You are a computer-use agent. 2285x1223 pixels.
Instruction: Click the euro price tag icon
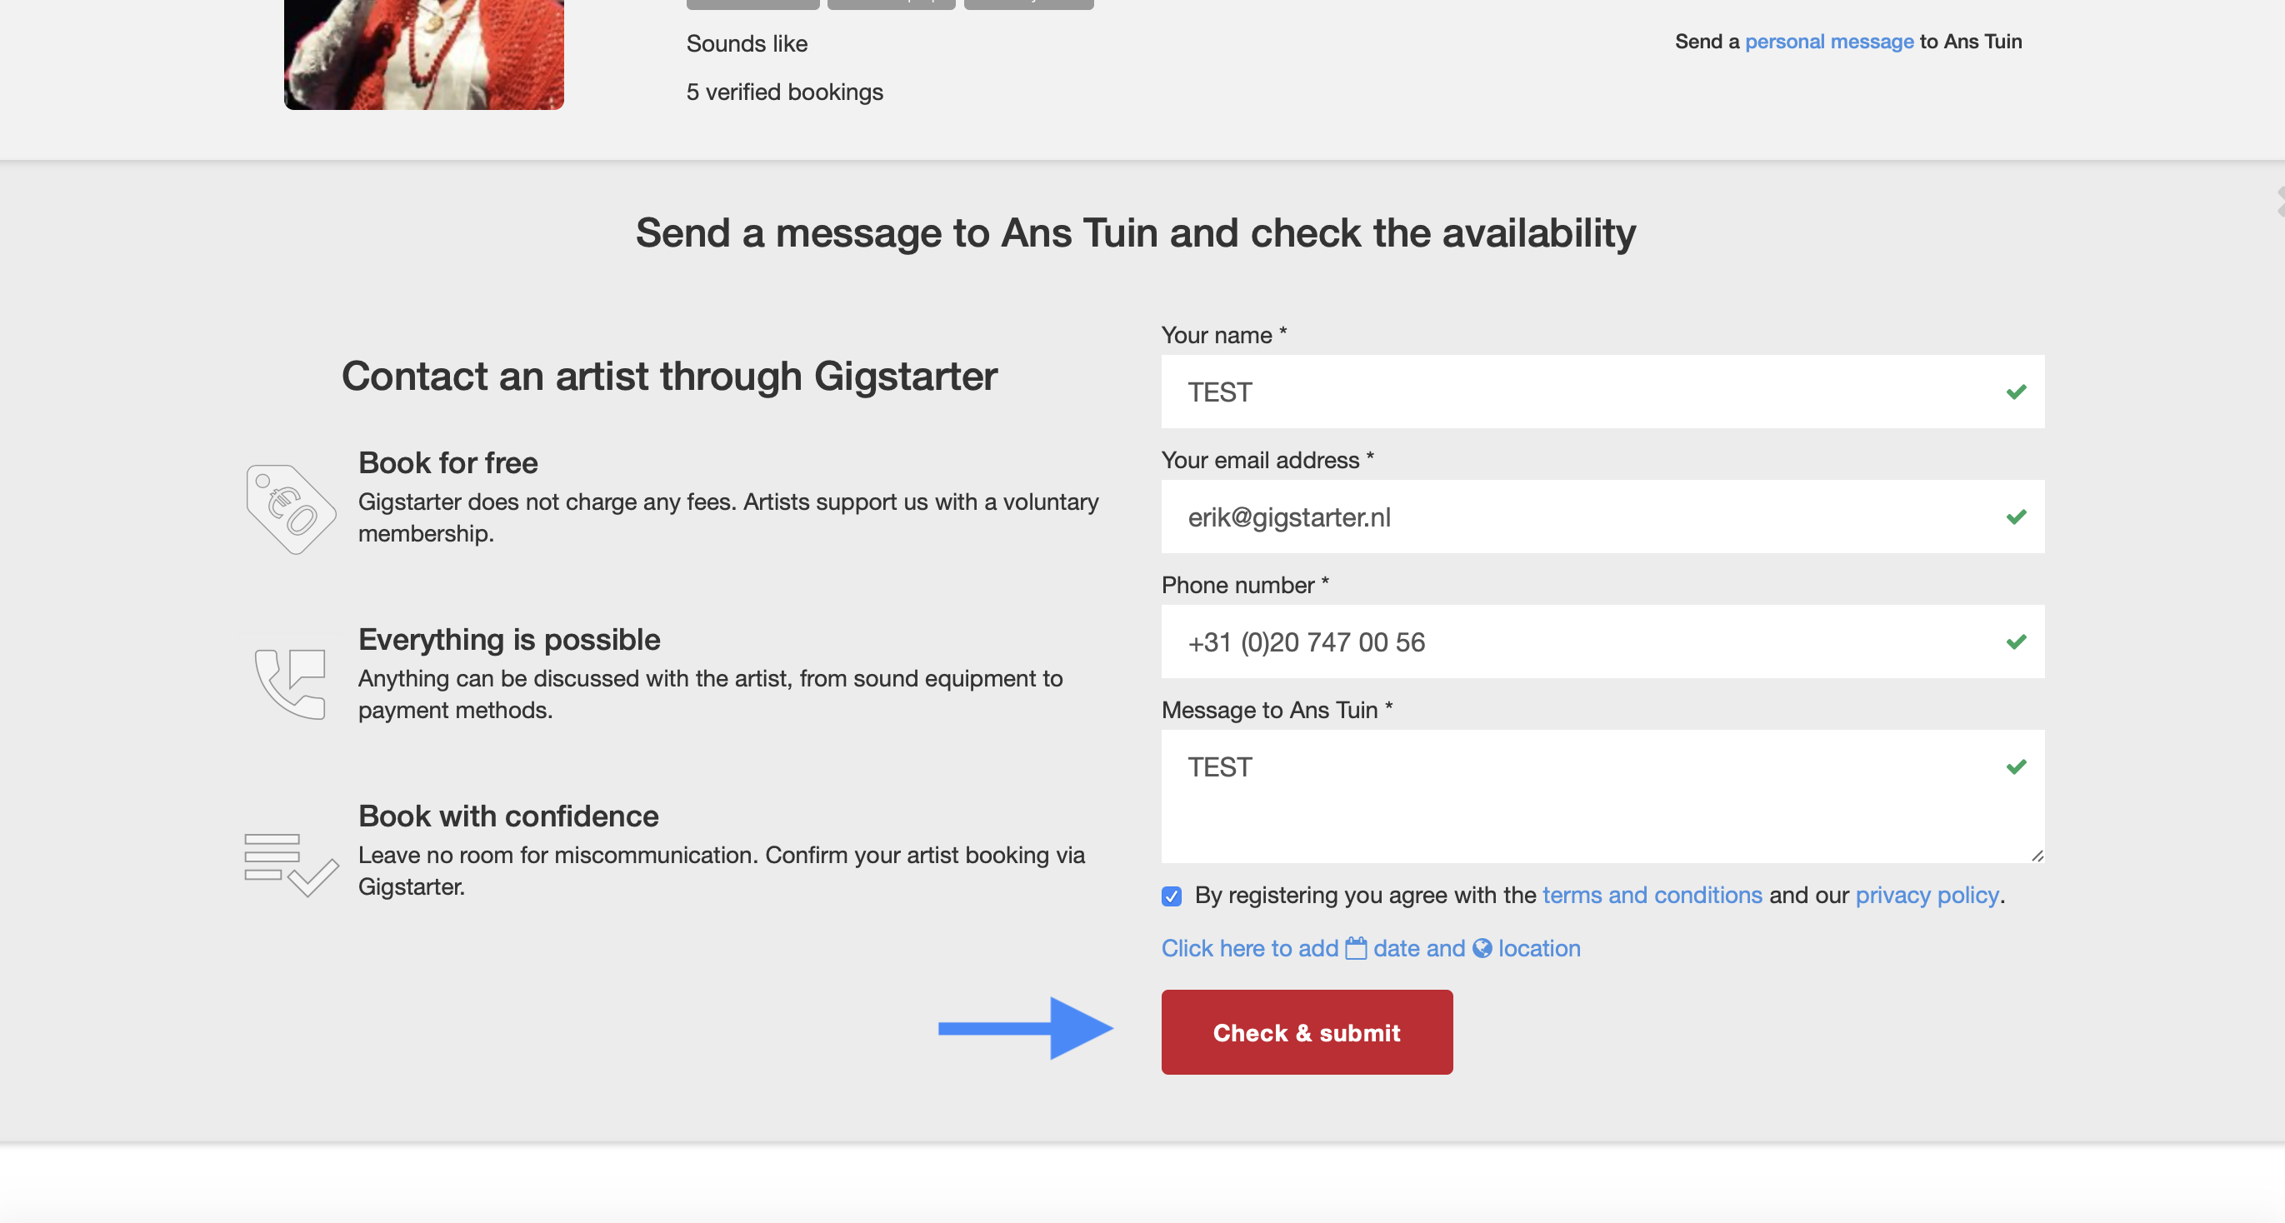coord(291,509)
